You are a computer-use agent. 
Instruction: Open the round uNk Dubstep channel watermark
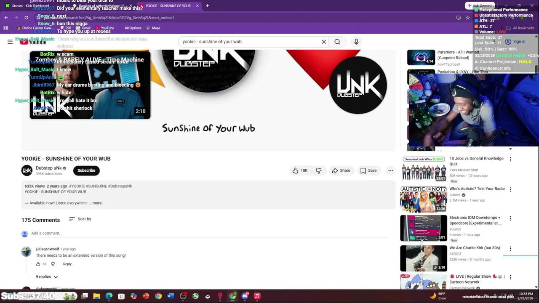[x=358, y=85]
